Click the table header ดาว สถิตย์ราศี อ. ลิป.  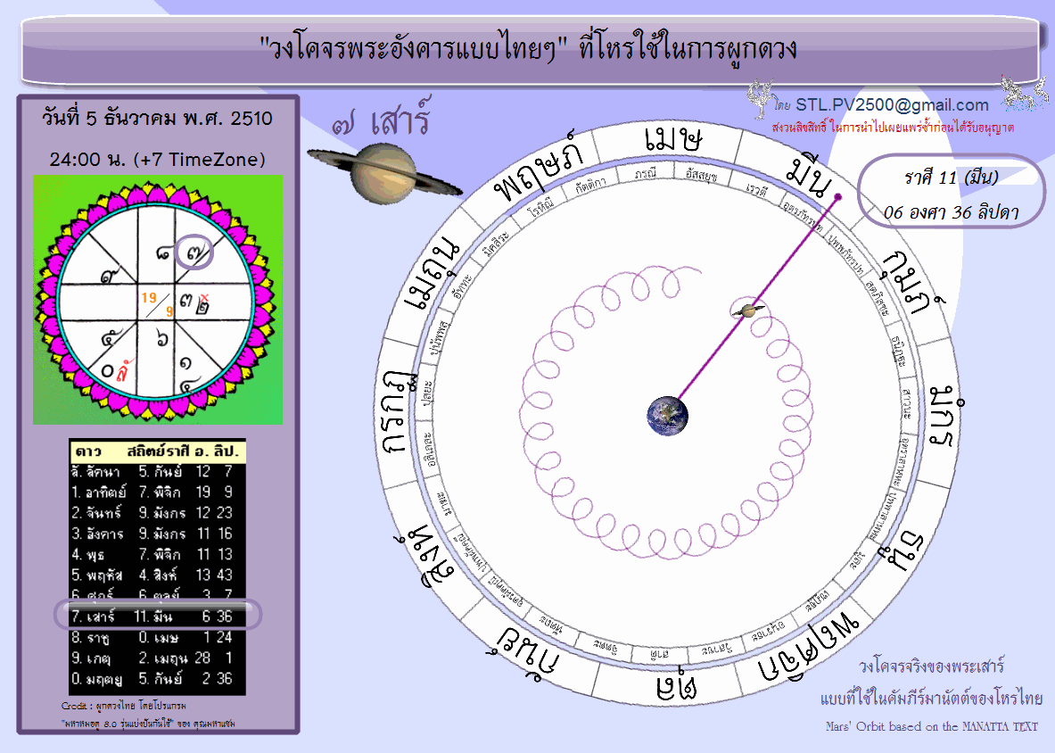(158, 451)
